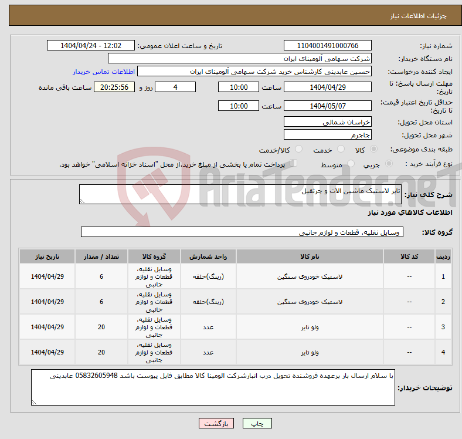The height and width of the screenshot is (439, 462).
Task: Select the کالا radio button
Action: click(x=373, y=149)
